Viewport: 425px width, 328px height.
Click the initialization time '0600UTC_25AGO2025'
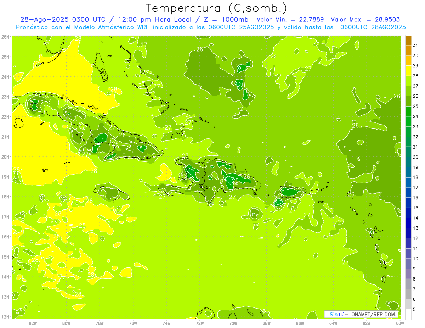point(239,27)
